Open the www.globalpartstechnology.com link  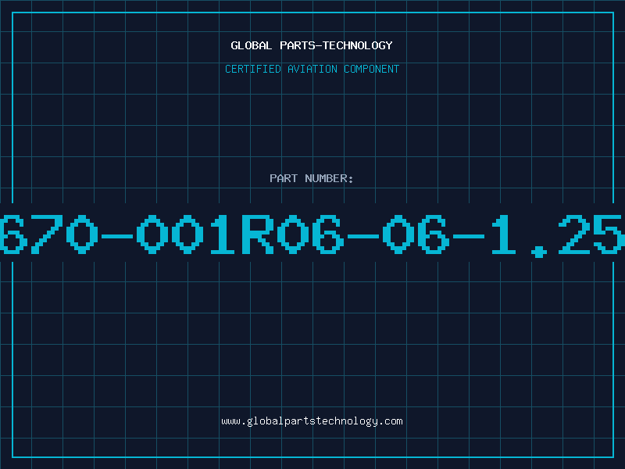(312, 421)
